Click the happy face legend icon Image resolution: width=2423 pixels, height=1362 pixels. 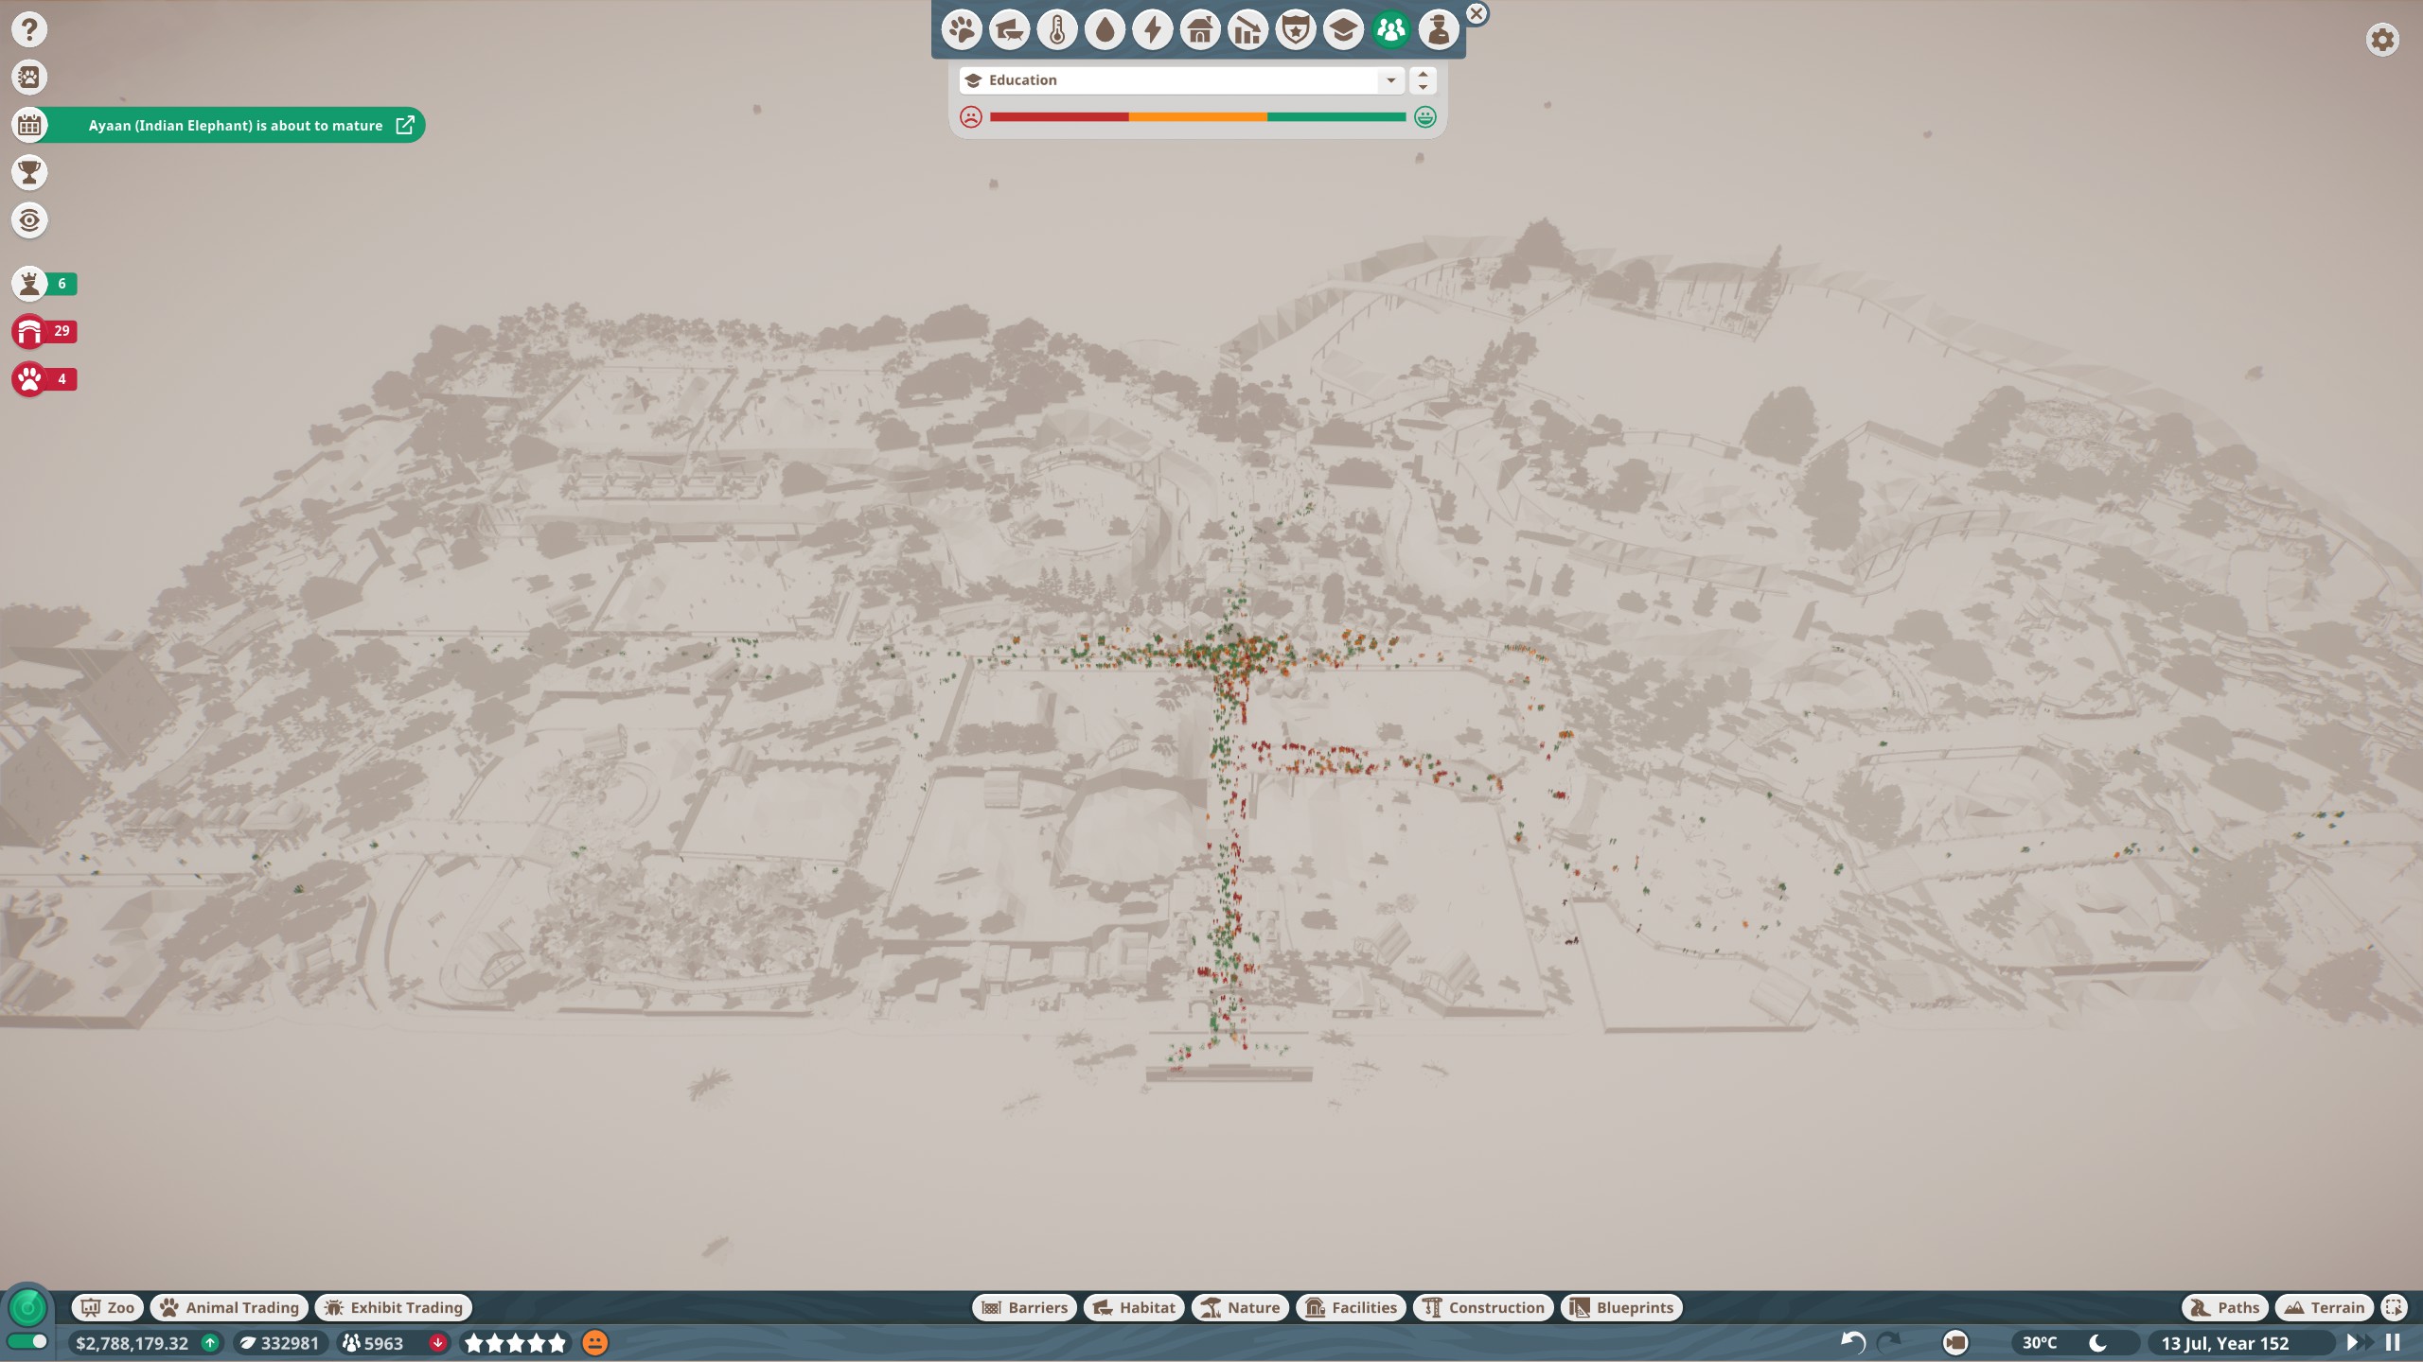(x=1425, y=117)
